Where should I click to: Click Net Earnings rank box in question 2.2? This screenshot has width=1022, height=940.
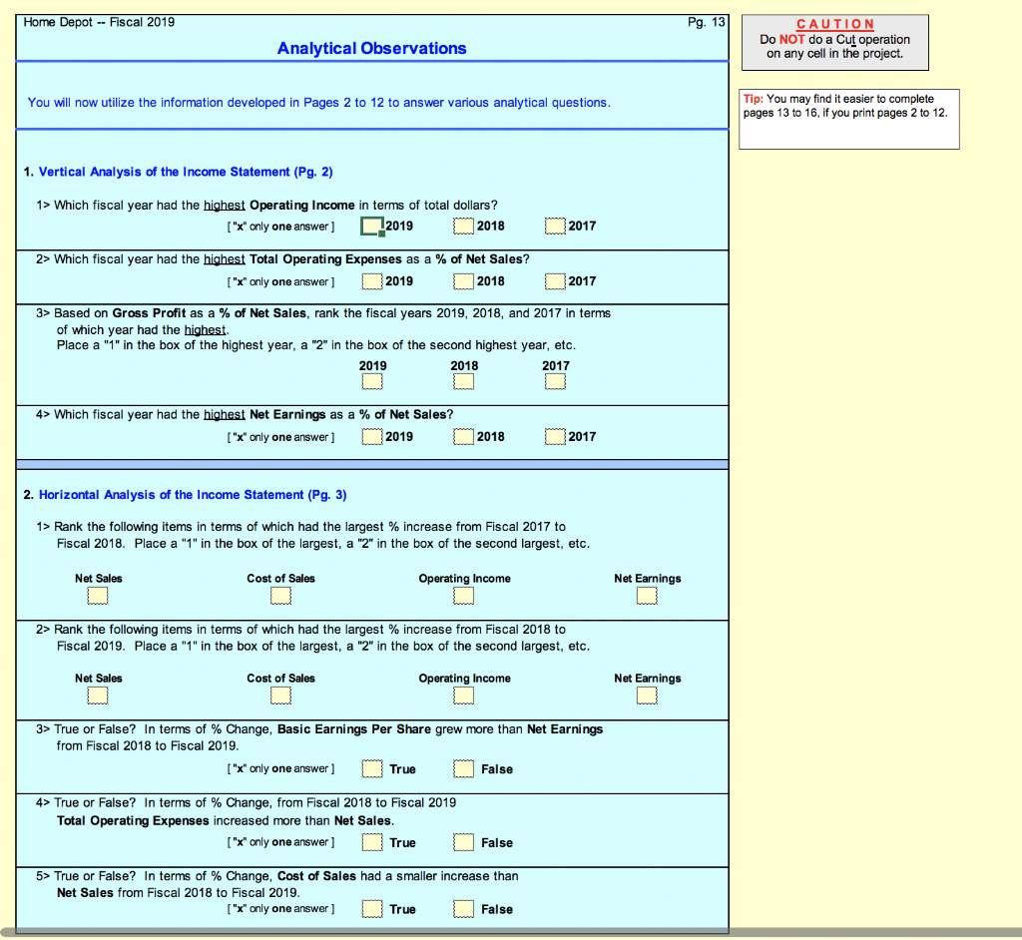pos(647,696)
